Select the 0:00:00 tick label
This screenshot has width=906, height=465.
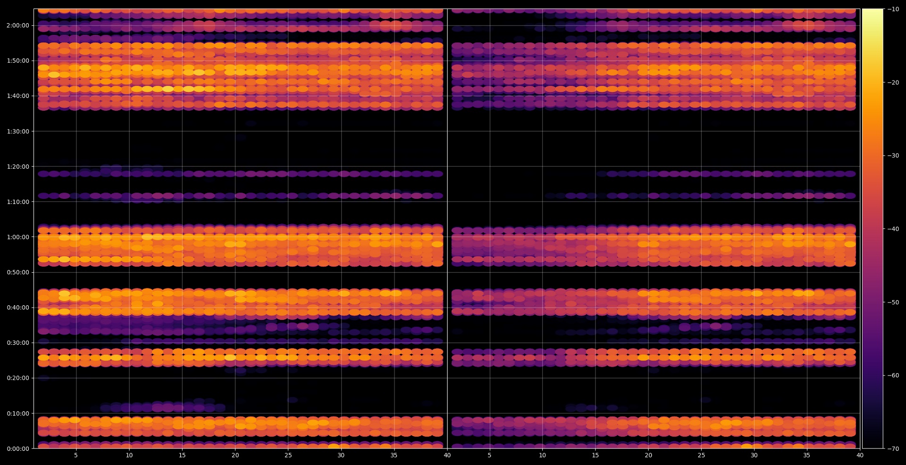click(x=18, y=449)
